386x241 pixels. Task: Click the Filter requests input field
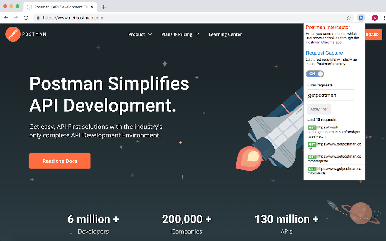point(331,95)
